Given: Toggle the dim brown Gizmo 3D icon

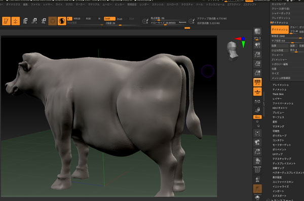Looking at the screenshot, I should (x=53, y=21).
